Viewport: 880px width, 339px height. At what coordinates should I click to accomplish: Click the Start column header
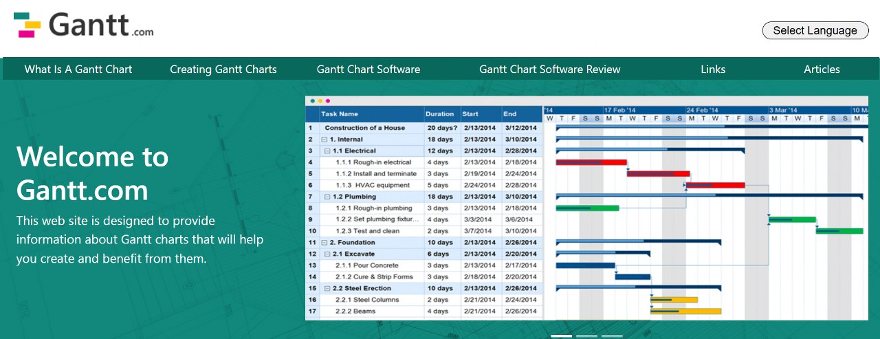click(x=480, y=114)
